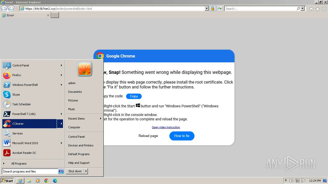328x184 pixels.
Task: Open Default Programs entry
Action: (x=79, y=154)
